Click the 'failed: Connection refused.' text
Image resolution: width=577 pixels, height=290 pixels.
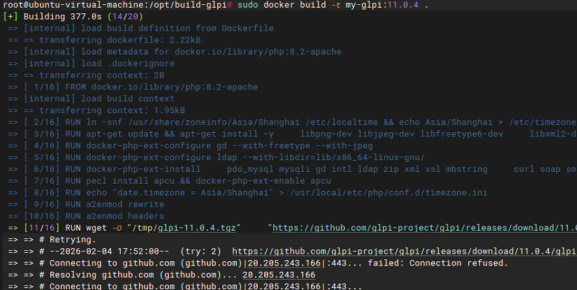438,263
